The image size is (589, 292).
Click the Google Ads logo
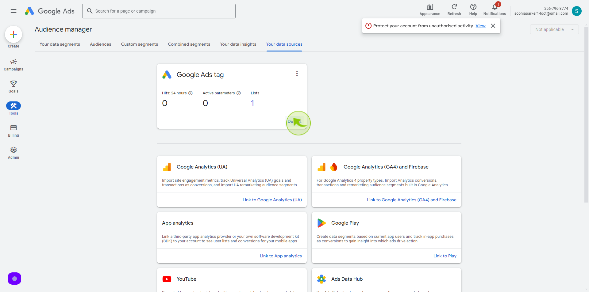(x=50, y=11)
